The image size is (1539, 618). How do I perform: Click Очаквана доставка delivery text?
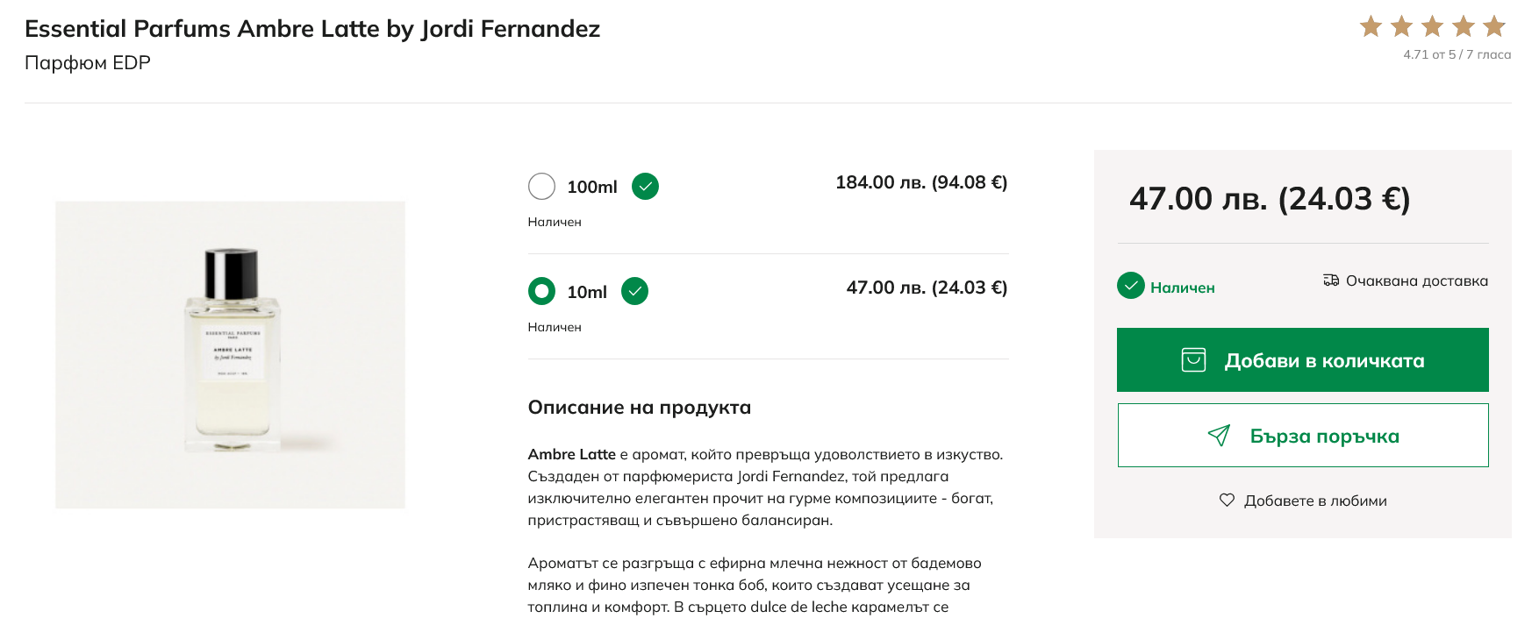pos(1416,281)
